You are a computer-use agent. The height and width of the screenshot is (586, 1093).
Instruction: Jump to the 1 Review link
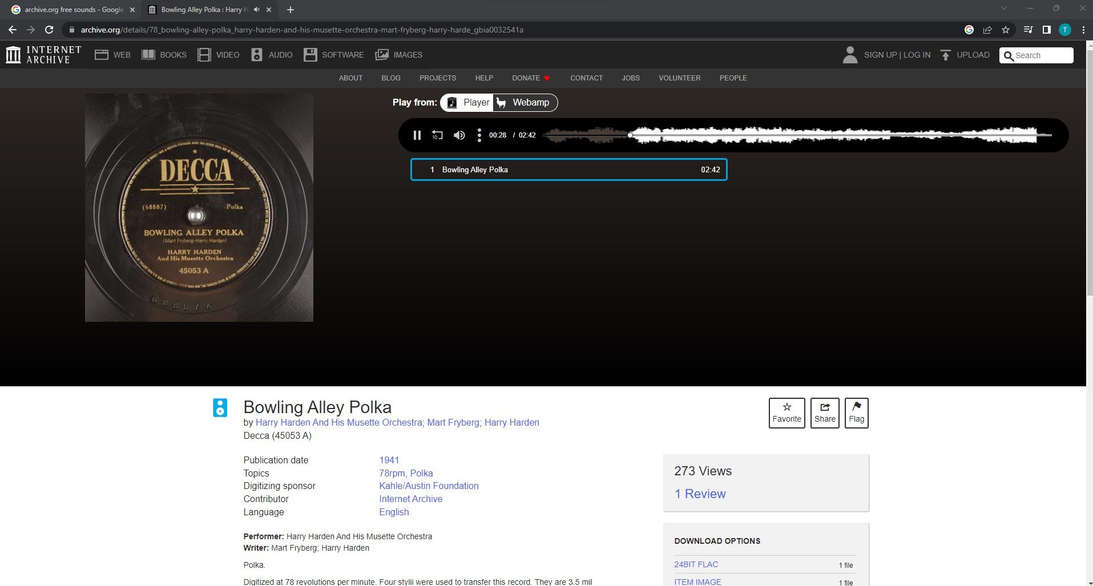700,494
